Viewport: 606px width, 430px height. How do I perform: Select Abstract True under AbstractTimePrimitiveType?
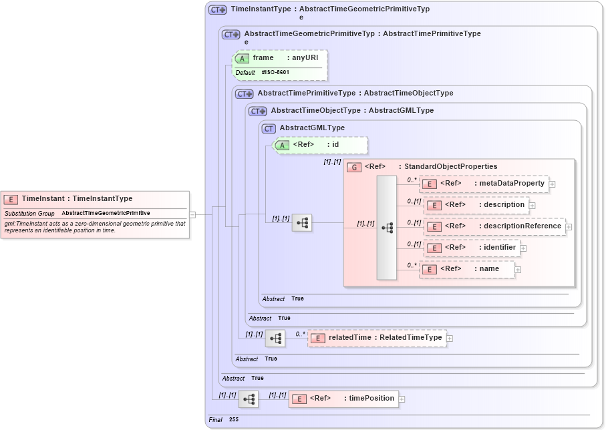pyautogui.click(x=257, y=359)
